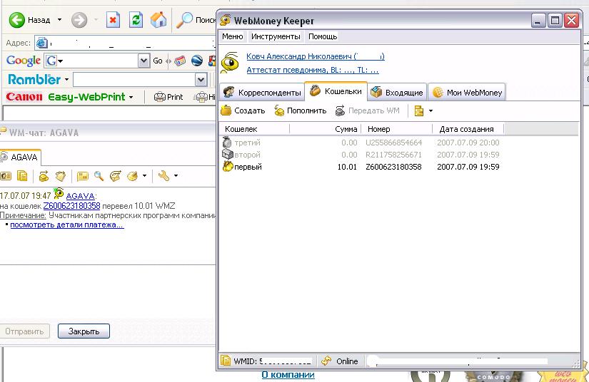Select the wallet row named первый

tap(361, 167)
